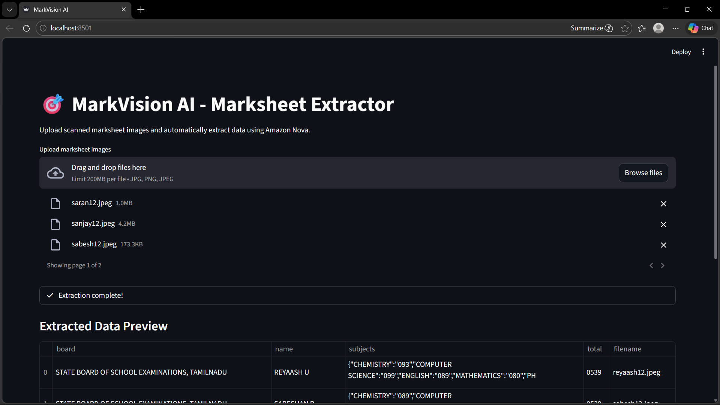Add this page to favorites star

[625, 28]
